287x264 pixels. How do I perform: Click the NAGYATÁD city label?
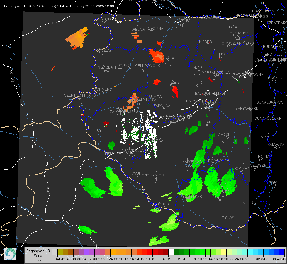pyautogui.click(x=154, y=175)
